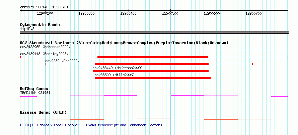This screenshot has height=135, width=298.
Task: Click the thin red line of esv2422965
Action: [154, 50]
